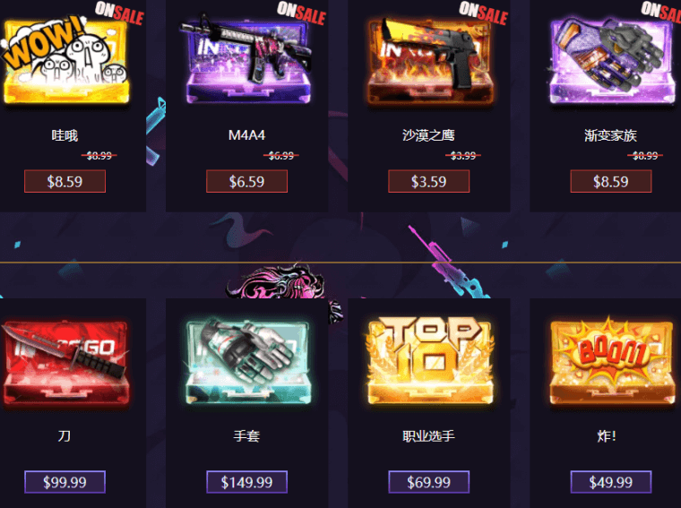
Task: Open the purple gloves case image
Action: [612, 61]
